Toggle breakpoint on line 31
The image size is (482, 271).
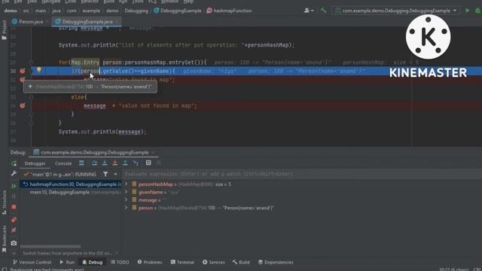(23, 80)
